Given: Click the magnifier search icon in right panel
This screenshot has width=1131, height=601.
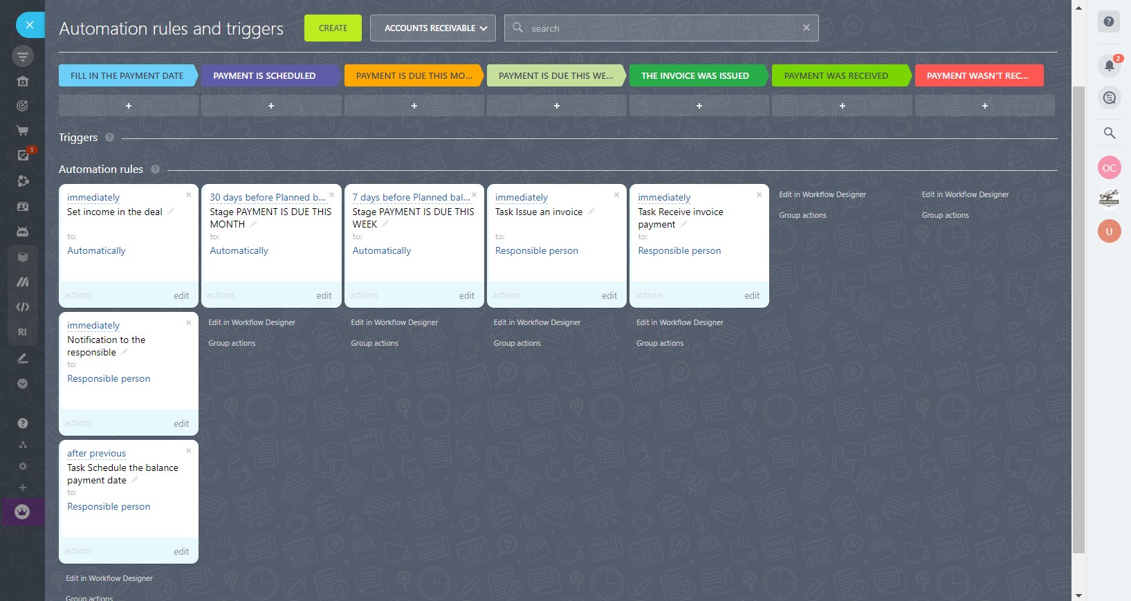Looking at the screenshot, I should click(1109, 133).
